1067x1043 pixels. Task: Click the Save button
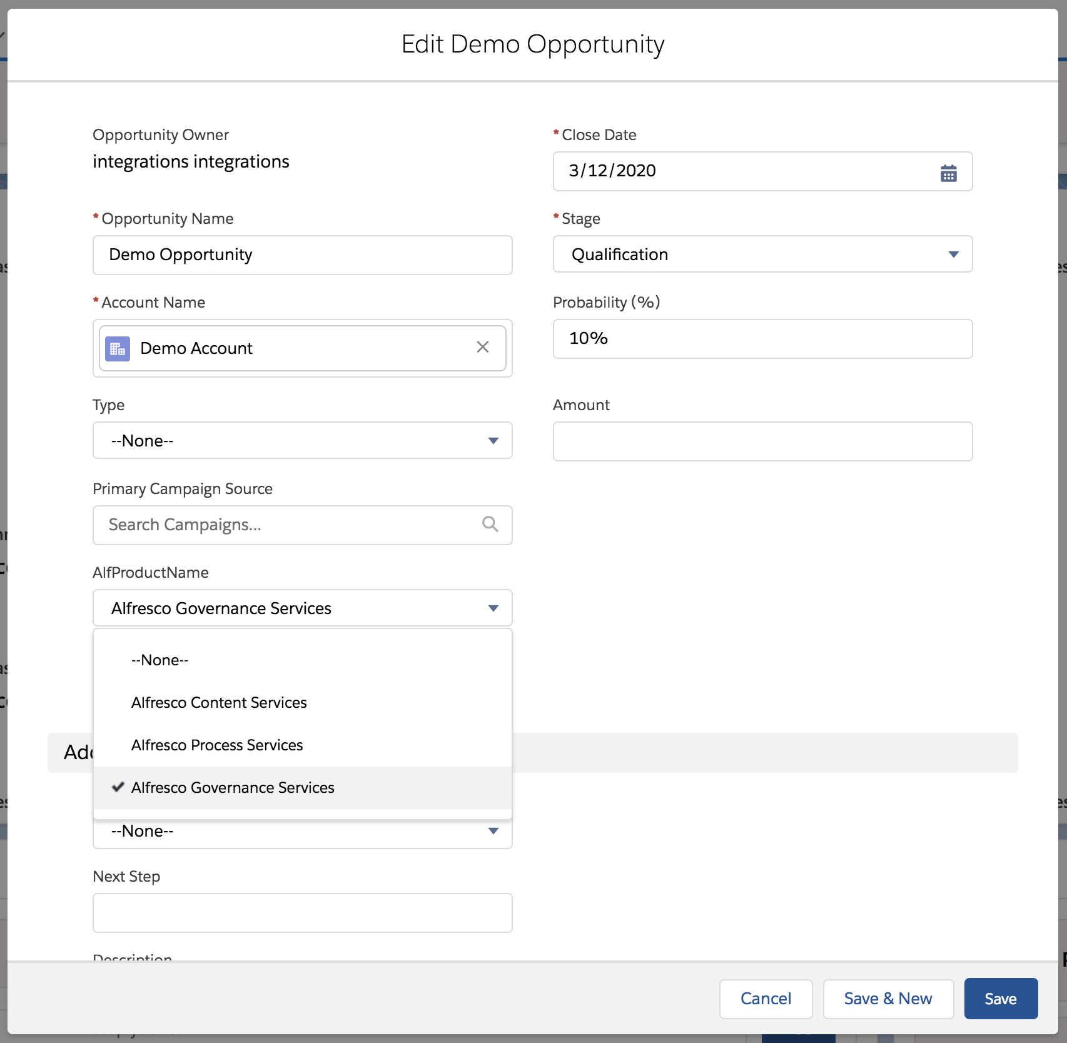tap(1000, 999)
